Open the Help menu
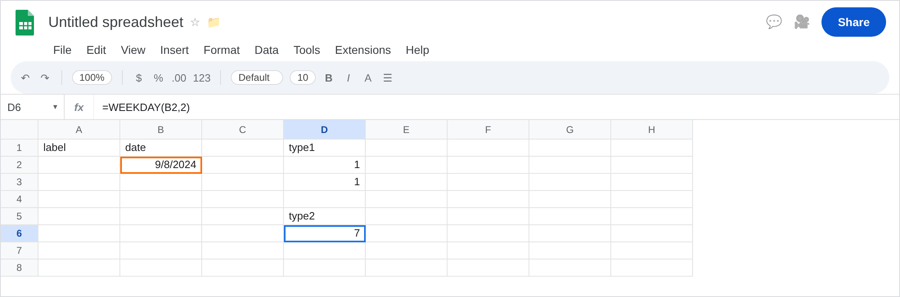Image resolution: width=900 pixels, height=297 pixels. [417, 50]
